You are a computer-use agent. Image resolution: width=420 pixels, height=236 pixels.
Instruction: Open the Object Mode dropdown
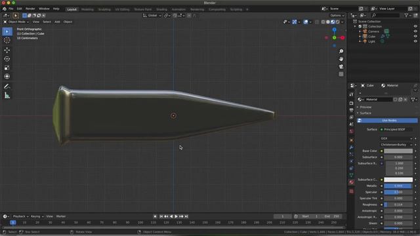(16, 22)
